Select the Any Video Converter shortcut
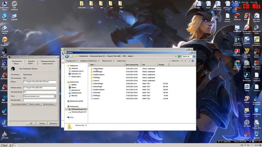This screenshot has height=147, width=262. point(257,18)
